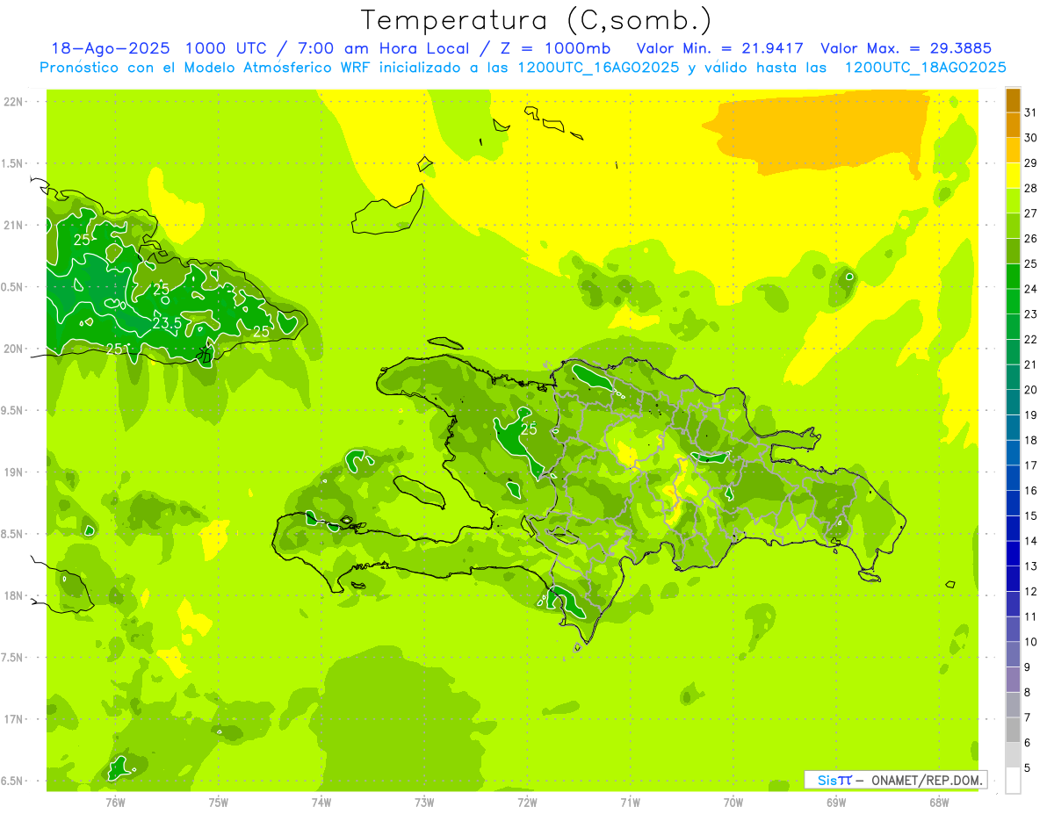Click the '21N' latitude label
Screen dimensions: 1054x814
(14, 226)
